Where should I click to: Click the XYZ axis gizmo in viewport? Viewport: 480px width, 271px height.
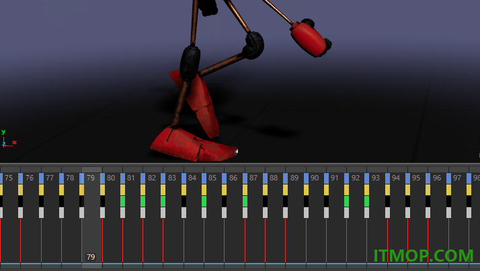[x=9, y=139]
